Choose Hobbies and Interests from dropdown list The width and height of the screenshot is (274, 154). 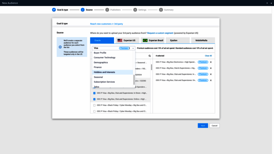[104, 72]
